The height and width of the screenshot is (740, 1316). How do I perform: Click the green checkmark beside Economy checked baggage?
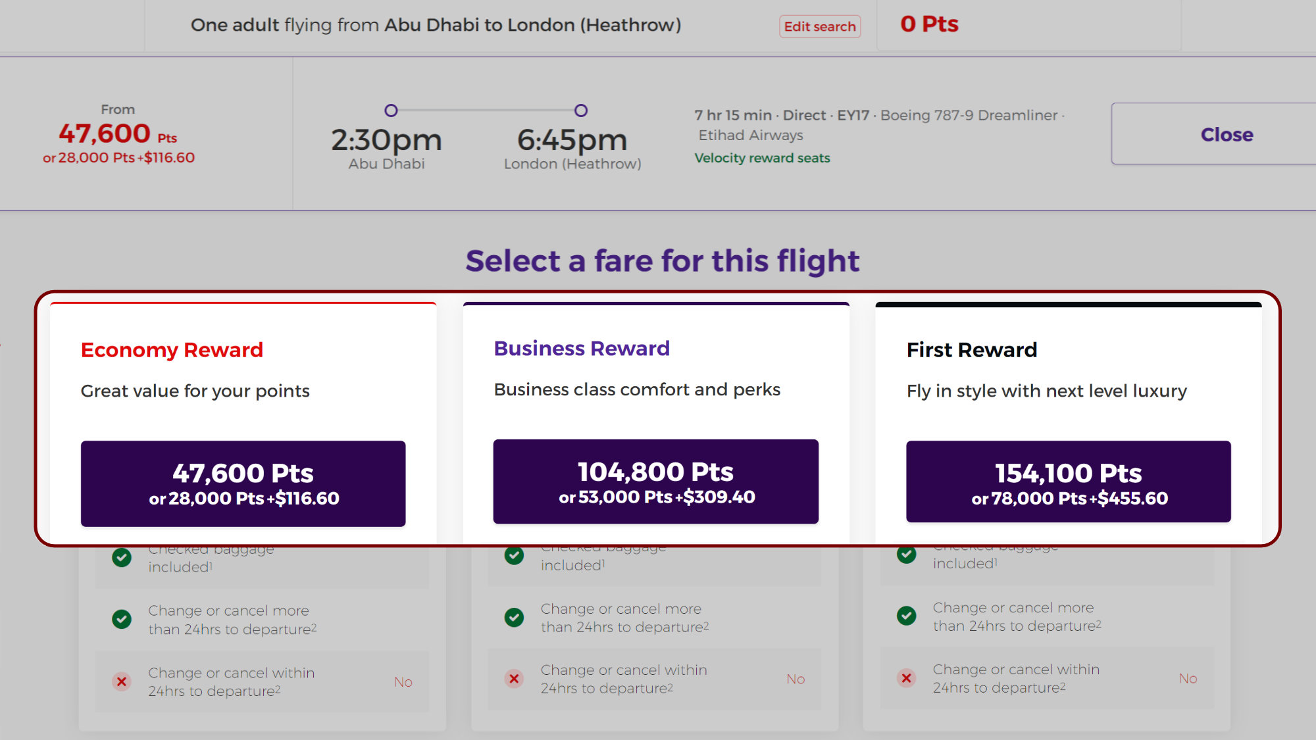click(x=122, y=556)
